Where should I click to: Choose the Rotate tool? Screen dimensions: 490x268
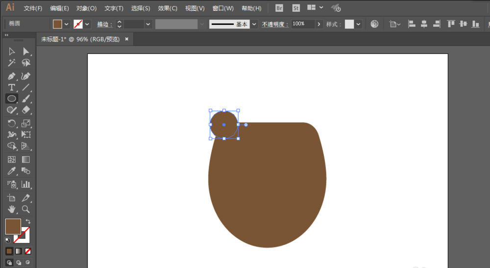(x=12, y=123)
